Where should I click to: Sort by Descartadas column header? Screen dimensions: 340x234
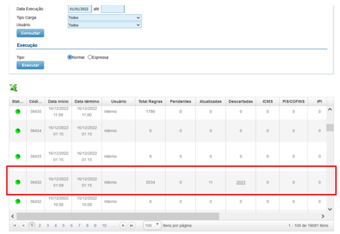coord(241,101)
